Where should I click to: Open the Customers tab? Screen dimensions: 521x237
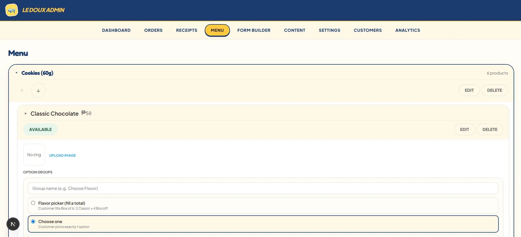coord(368,30)
